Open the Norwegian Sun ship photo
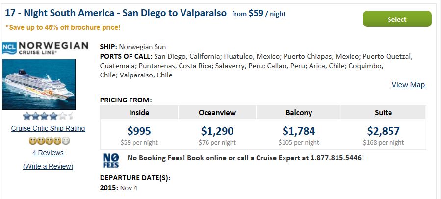Viewport: 441px width, 199px height. pyautogui.click(x=39, y=84)
